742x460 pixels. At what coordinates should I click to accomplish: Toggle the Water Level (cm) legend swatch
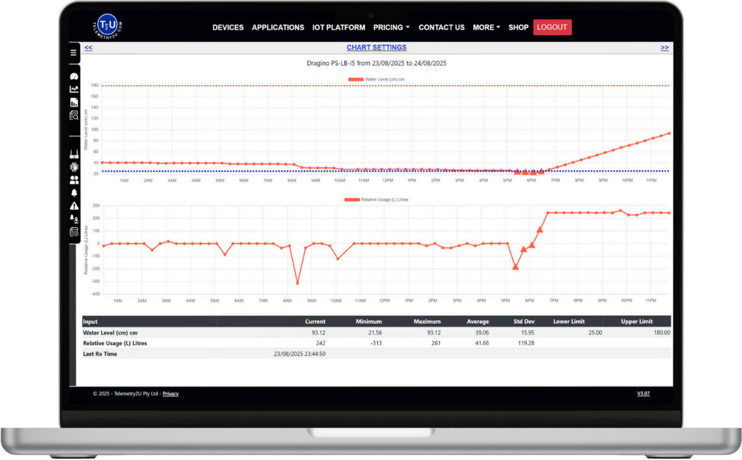pyautogui.click(x=356, y=79)
